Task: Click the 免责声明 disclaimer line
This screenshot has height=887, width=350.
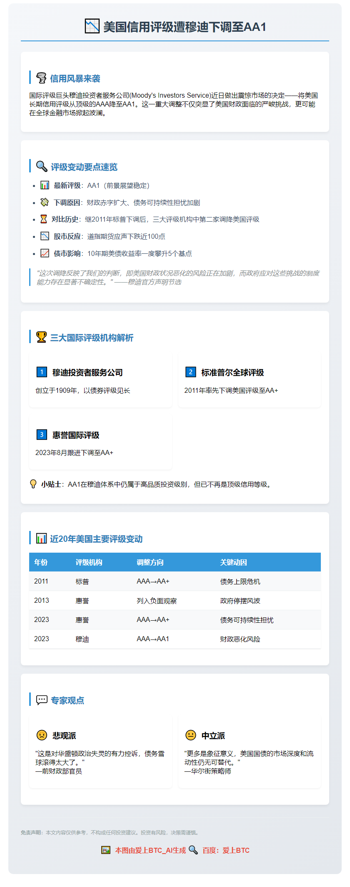Action: (x=111, y=832)
